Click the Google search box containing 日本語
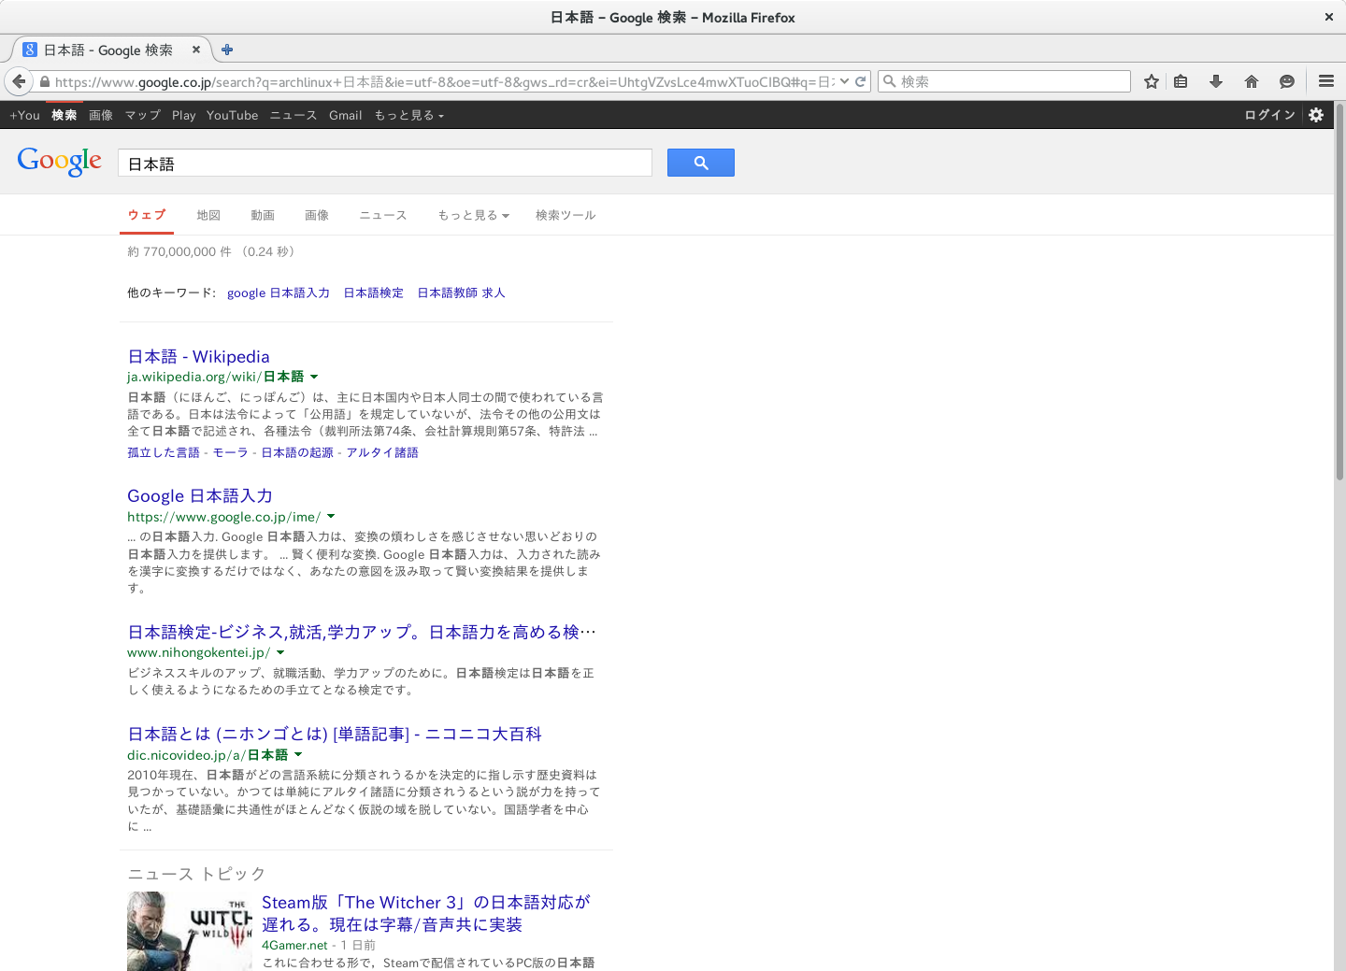Viewport: 1346px width, 971px height. tap(385, 163)
